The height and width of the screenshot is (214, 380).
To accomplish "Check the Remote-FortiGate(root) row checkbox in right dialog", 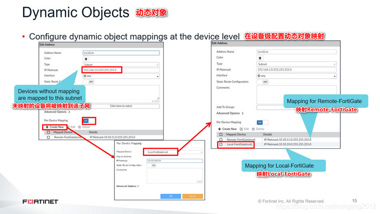I will click(221, 140).
